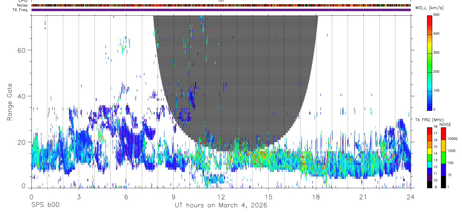Click the TX FRQ frequency color bar
Screen dimensions: 462x213
click(430, 158)
